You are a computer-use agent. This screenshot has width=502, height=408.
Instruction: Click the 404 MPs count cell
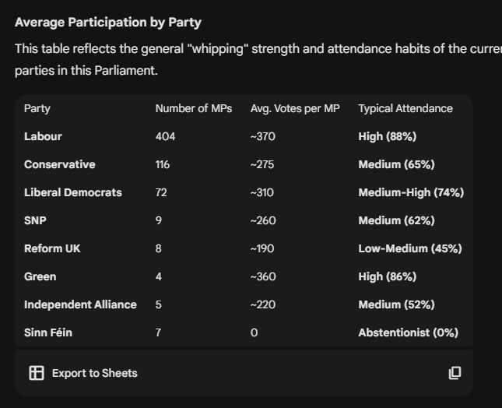pos(165,136)
